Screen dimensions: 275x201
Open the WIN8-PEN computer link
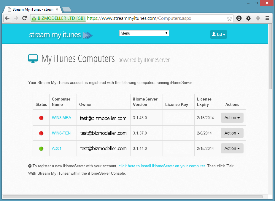coord(61,133)
